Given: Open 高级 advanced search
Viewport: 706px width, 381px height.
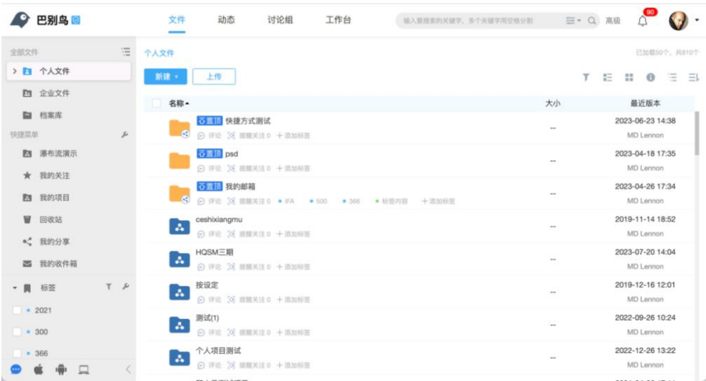Looking at the screenshot, I should coord(613,20).
